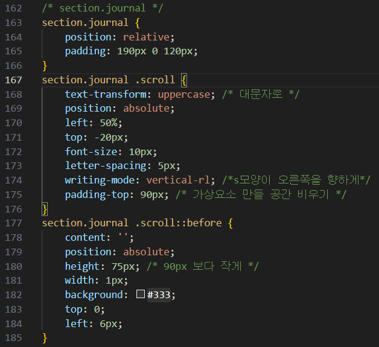Click 'writing-mode' property name

tap(100, 180)
